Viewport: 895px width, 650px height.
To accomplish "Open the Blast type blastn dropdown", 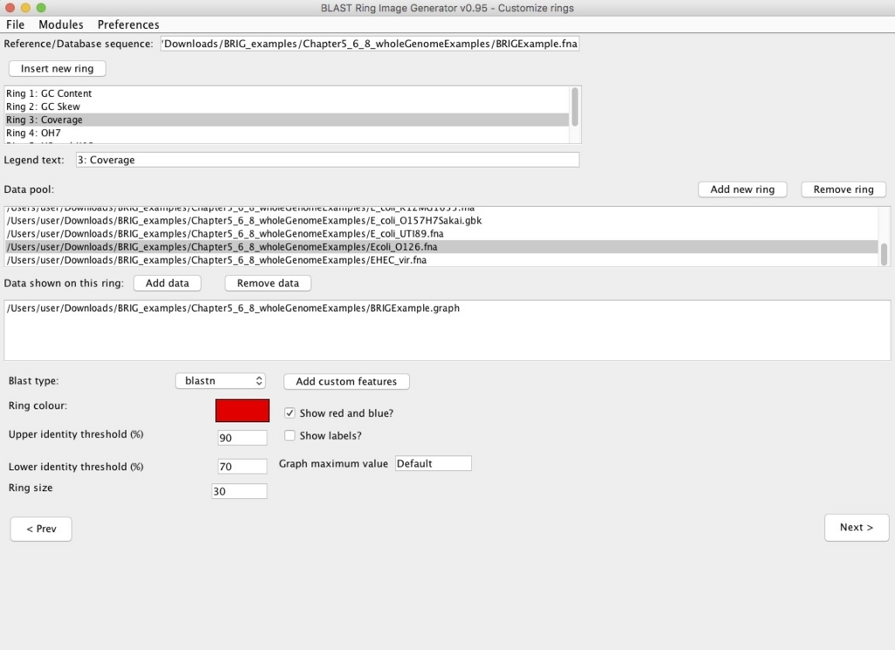I will pos(220,381).
